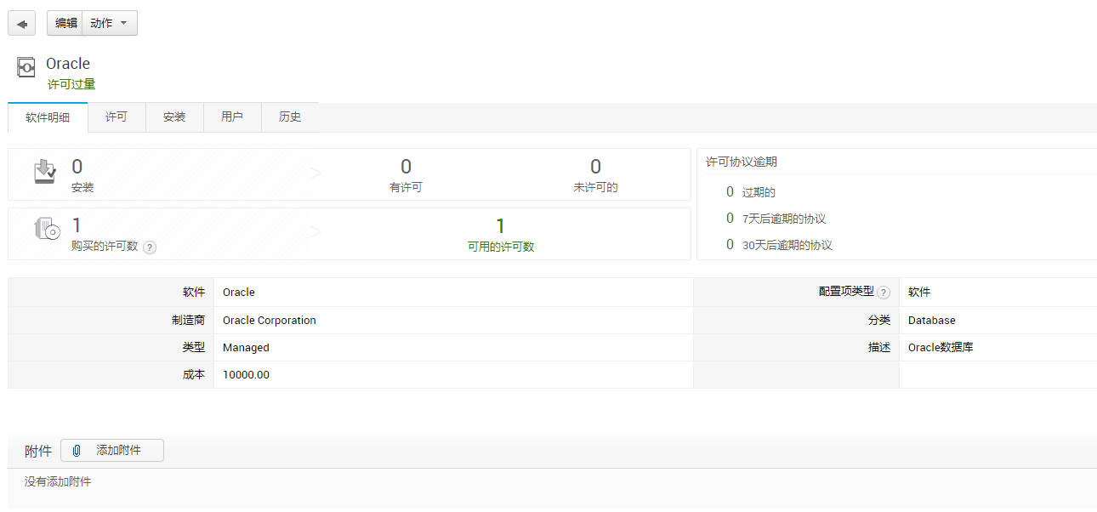Image resolution: width=1097 pixels, height=512 pixels.
Task: Click the 成本 field label
Action: pos(194,375)
